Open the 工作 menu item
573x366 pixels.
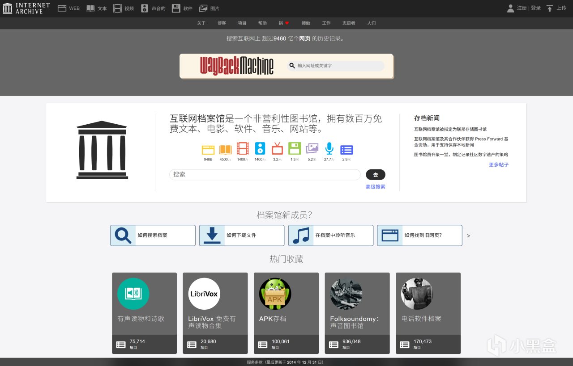(326, 23)
